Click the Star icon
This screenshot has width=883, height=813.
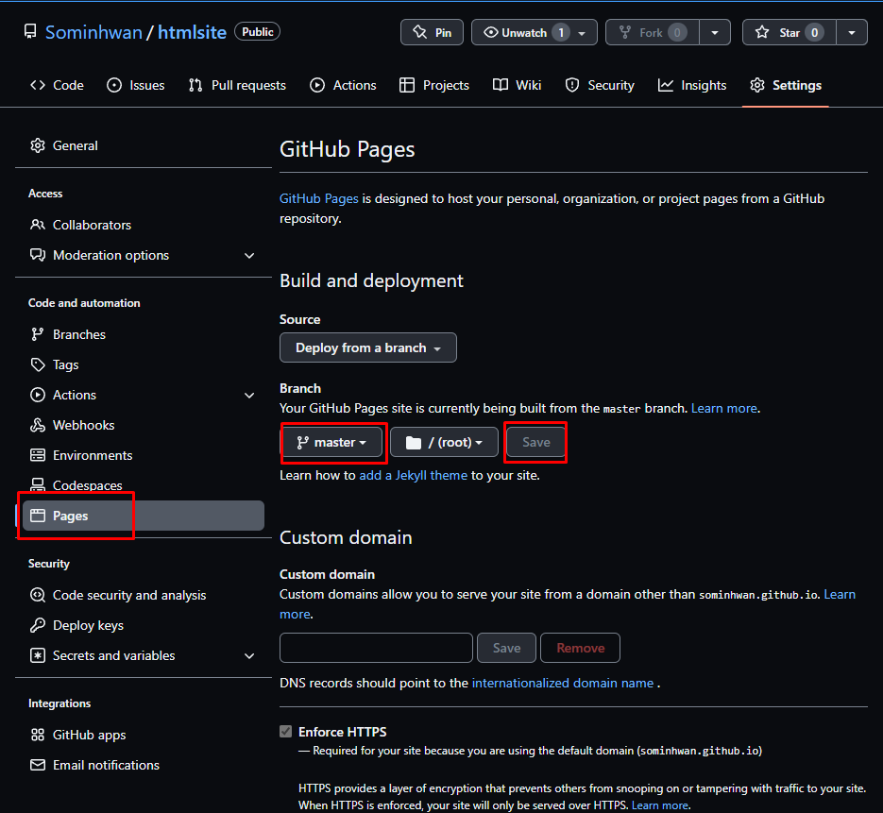(762, 33)
